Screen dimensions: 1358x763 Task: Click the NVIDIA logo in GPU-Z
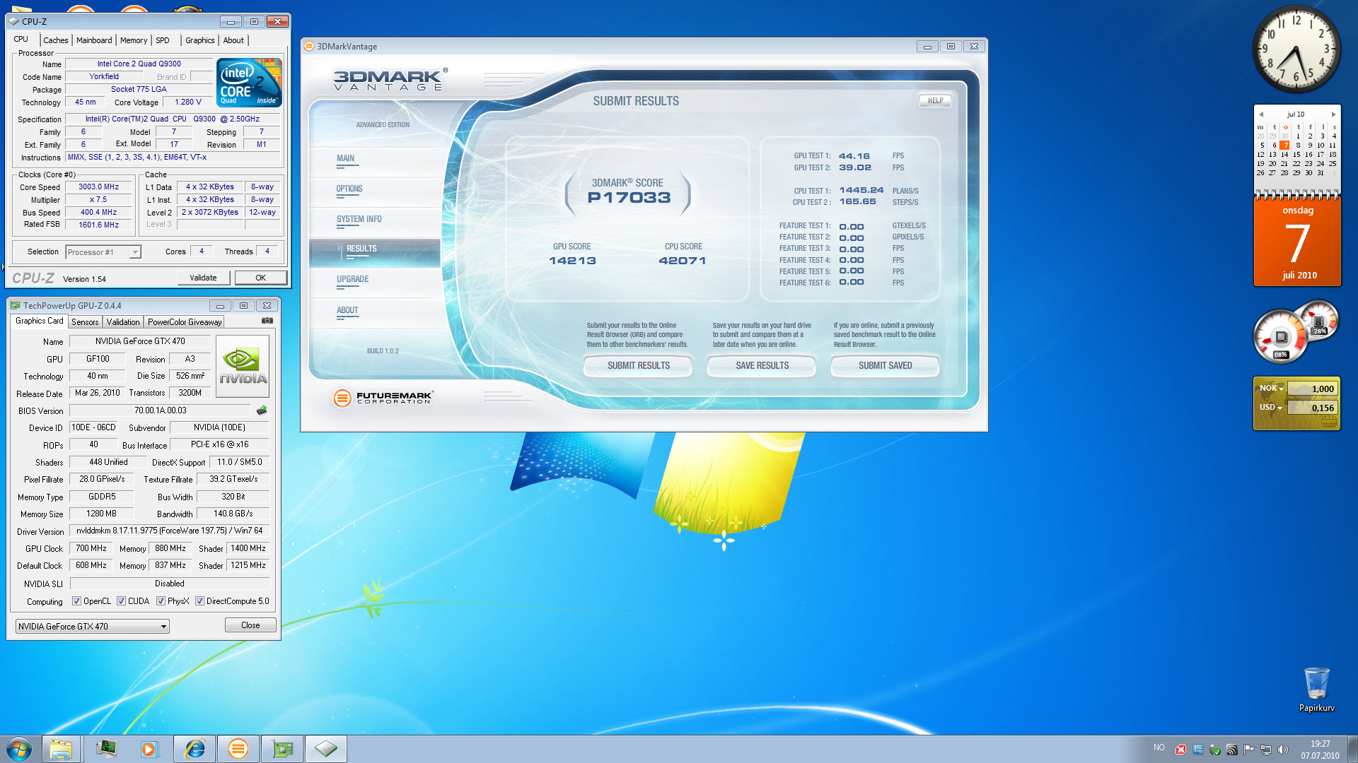(x=243, y=367)
